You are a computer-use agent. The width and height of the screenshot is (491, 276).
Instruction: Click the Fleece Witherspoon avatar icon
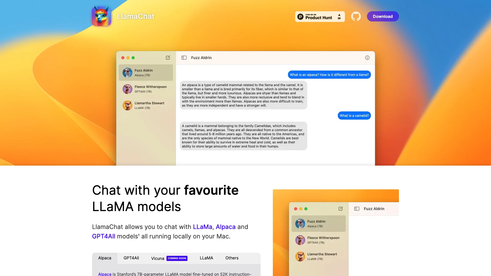127,89
